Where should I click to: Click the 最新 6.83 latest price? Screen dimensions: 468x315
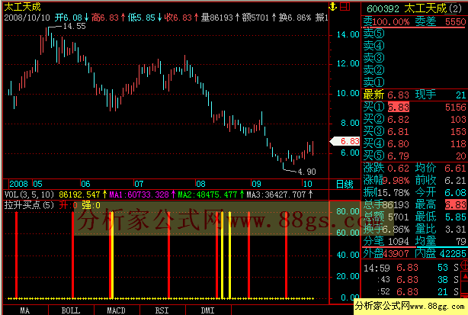(x=386, y=95)
